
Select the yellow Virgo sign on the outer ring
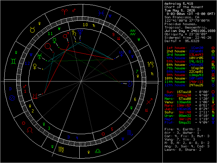[61, 149]
